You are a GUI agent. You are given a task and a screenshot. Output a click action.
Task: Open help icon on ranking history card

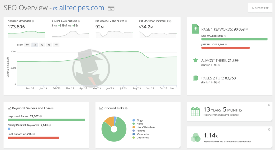(269, 105)
